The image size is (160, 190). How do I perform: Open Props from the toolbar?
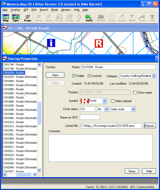[27, 18]
